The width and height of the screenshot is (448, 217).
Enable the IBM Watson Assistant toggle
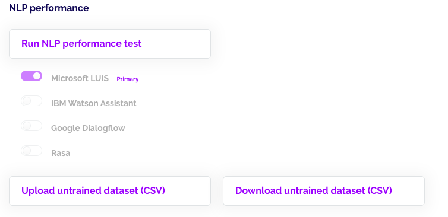point(31,101)
